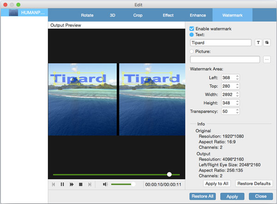The image size is (277, 204).
Task: Mute the preview audio speaker icon
Action: (x=105, y=185)
